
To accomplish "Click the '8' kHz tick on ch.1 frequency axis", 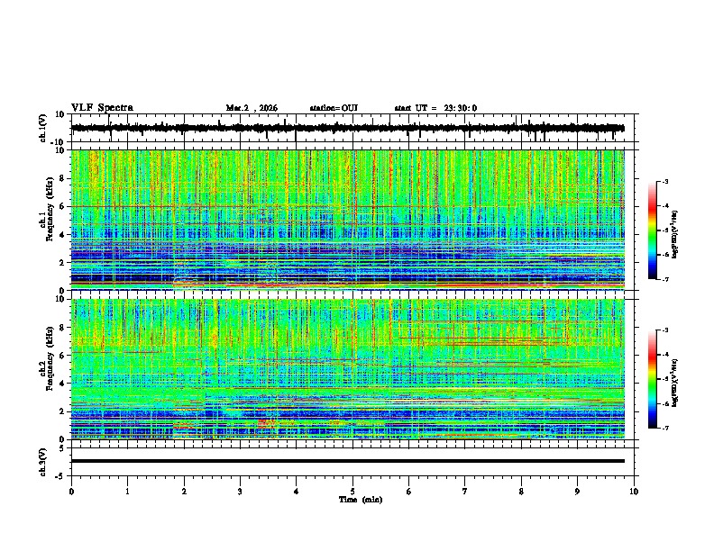I will pyautogui.click(x=62, y=178).
